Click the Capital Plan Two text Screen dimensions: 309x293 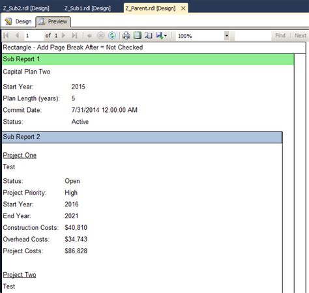27,72
